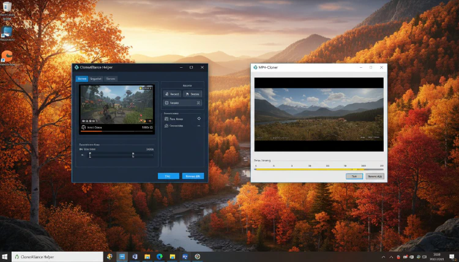
Task: Click the Windows Start button
Action: (5, 257)
